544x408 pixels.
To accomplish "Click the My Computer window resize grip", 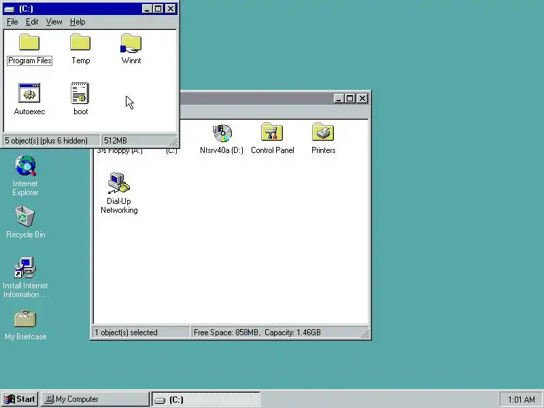I will tap(365, 333).
